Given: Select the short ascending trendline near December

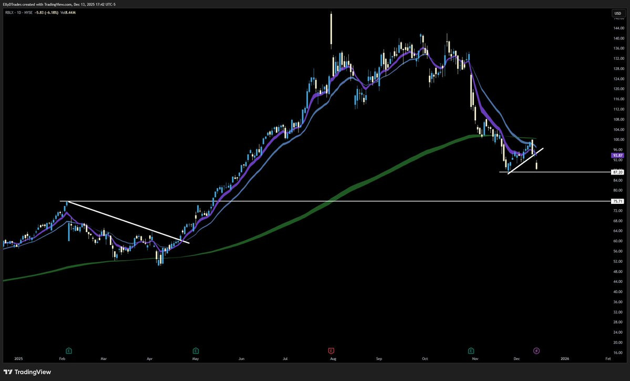Looking at the screenshot, I should click(525, 161).
